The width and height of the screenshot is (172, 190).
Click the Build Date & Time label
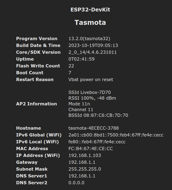[38, 45]
